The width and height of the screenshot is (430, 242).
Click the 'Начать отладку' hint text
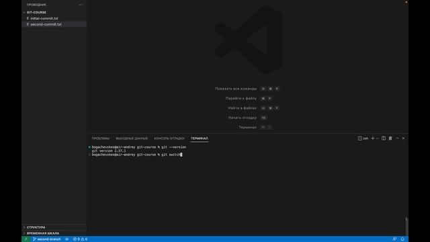click(x=243, y=118)
